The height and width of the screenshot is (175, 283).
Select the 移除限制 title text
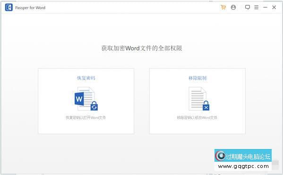197,78
